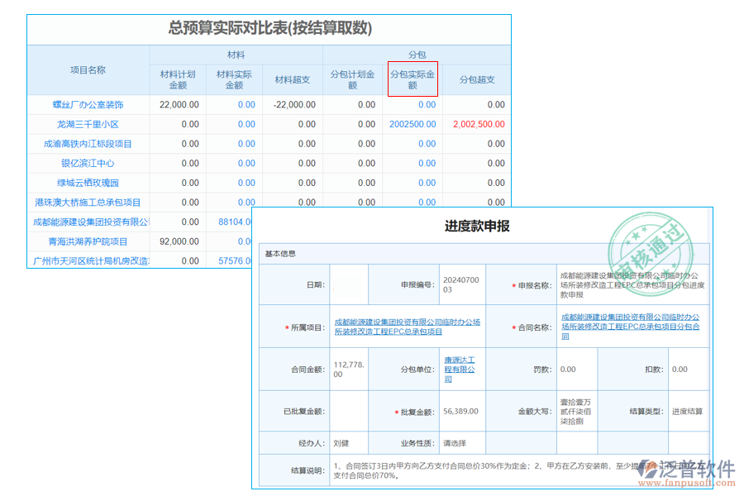Select the 港珠澳大桥施工总承包项目 row

click(88, 202)
